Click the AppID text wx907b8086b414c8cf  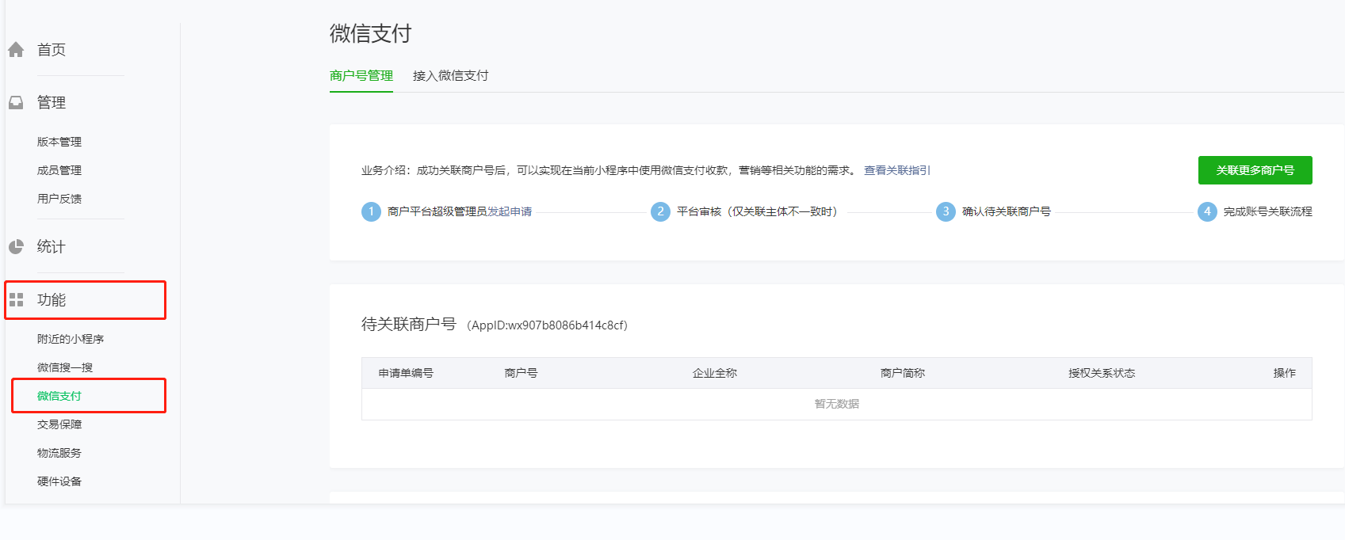click(x=566, y=325)
